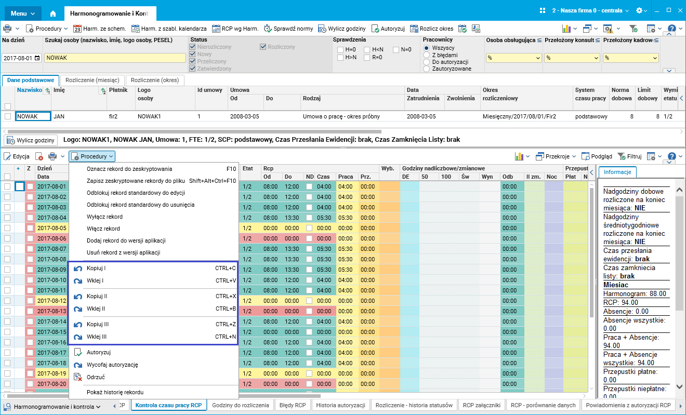
Task: Click the home icon tab
Action: point(52,13)
